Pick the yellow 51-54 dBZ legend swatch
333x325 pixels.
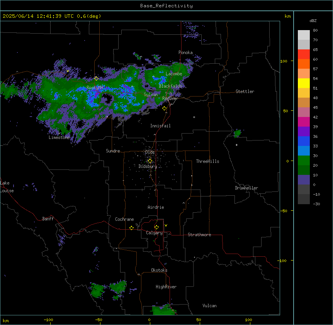[304, 83]
